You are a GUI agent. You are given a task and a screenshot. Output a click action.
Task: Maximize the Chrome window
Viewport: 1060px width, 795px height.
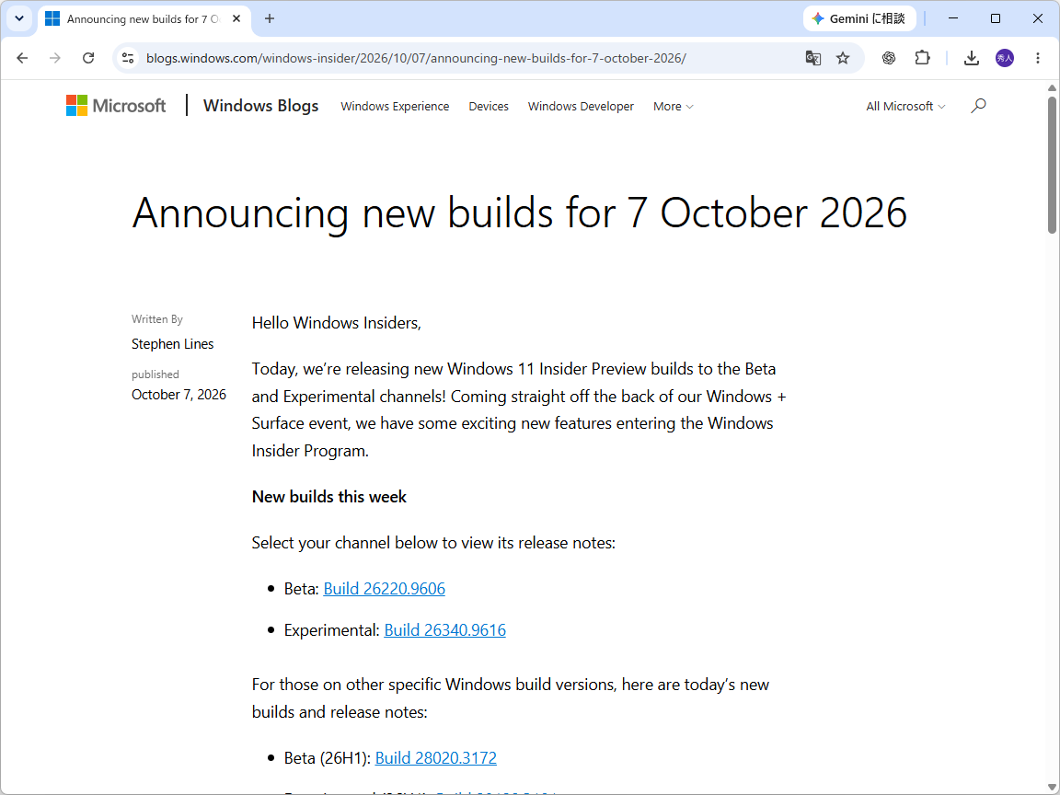coord(995,19)
